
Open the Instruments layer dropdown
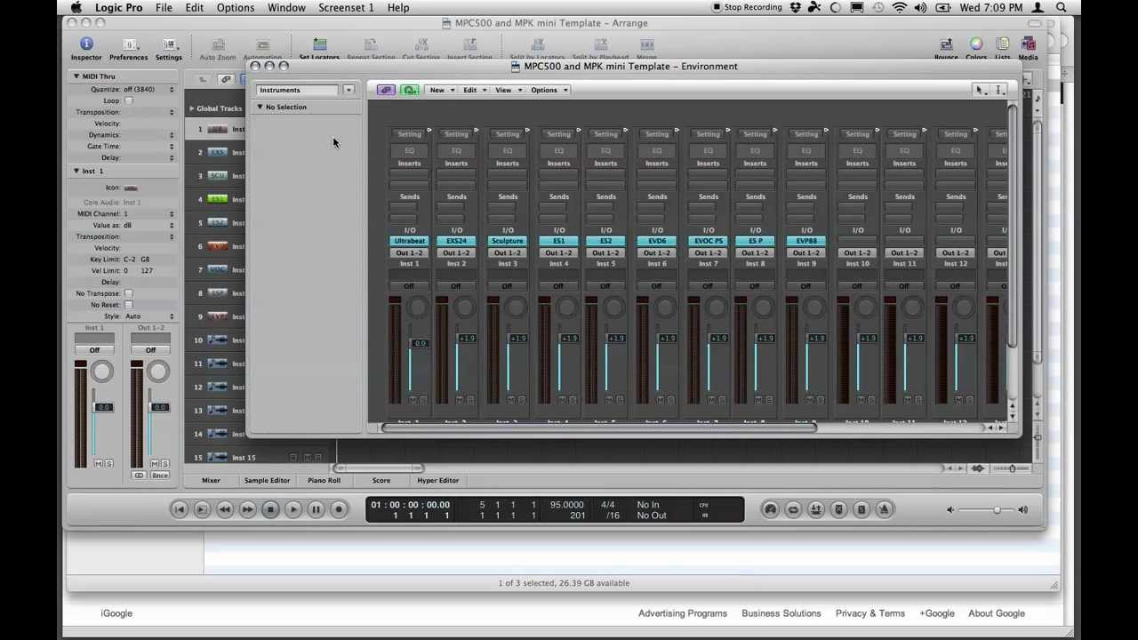[349, 90]
